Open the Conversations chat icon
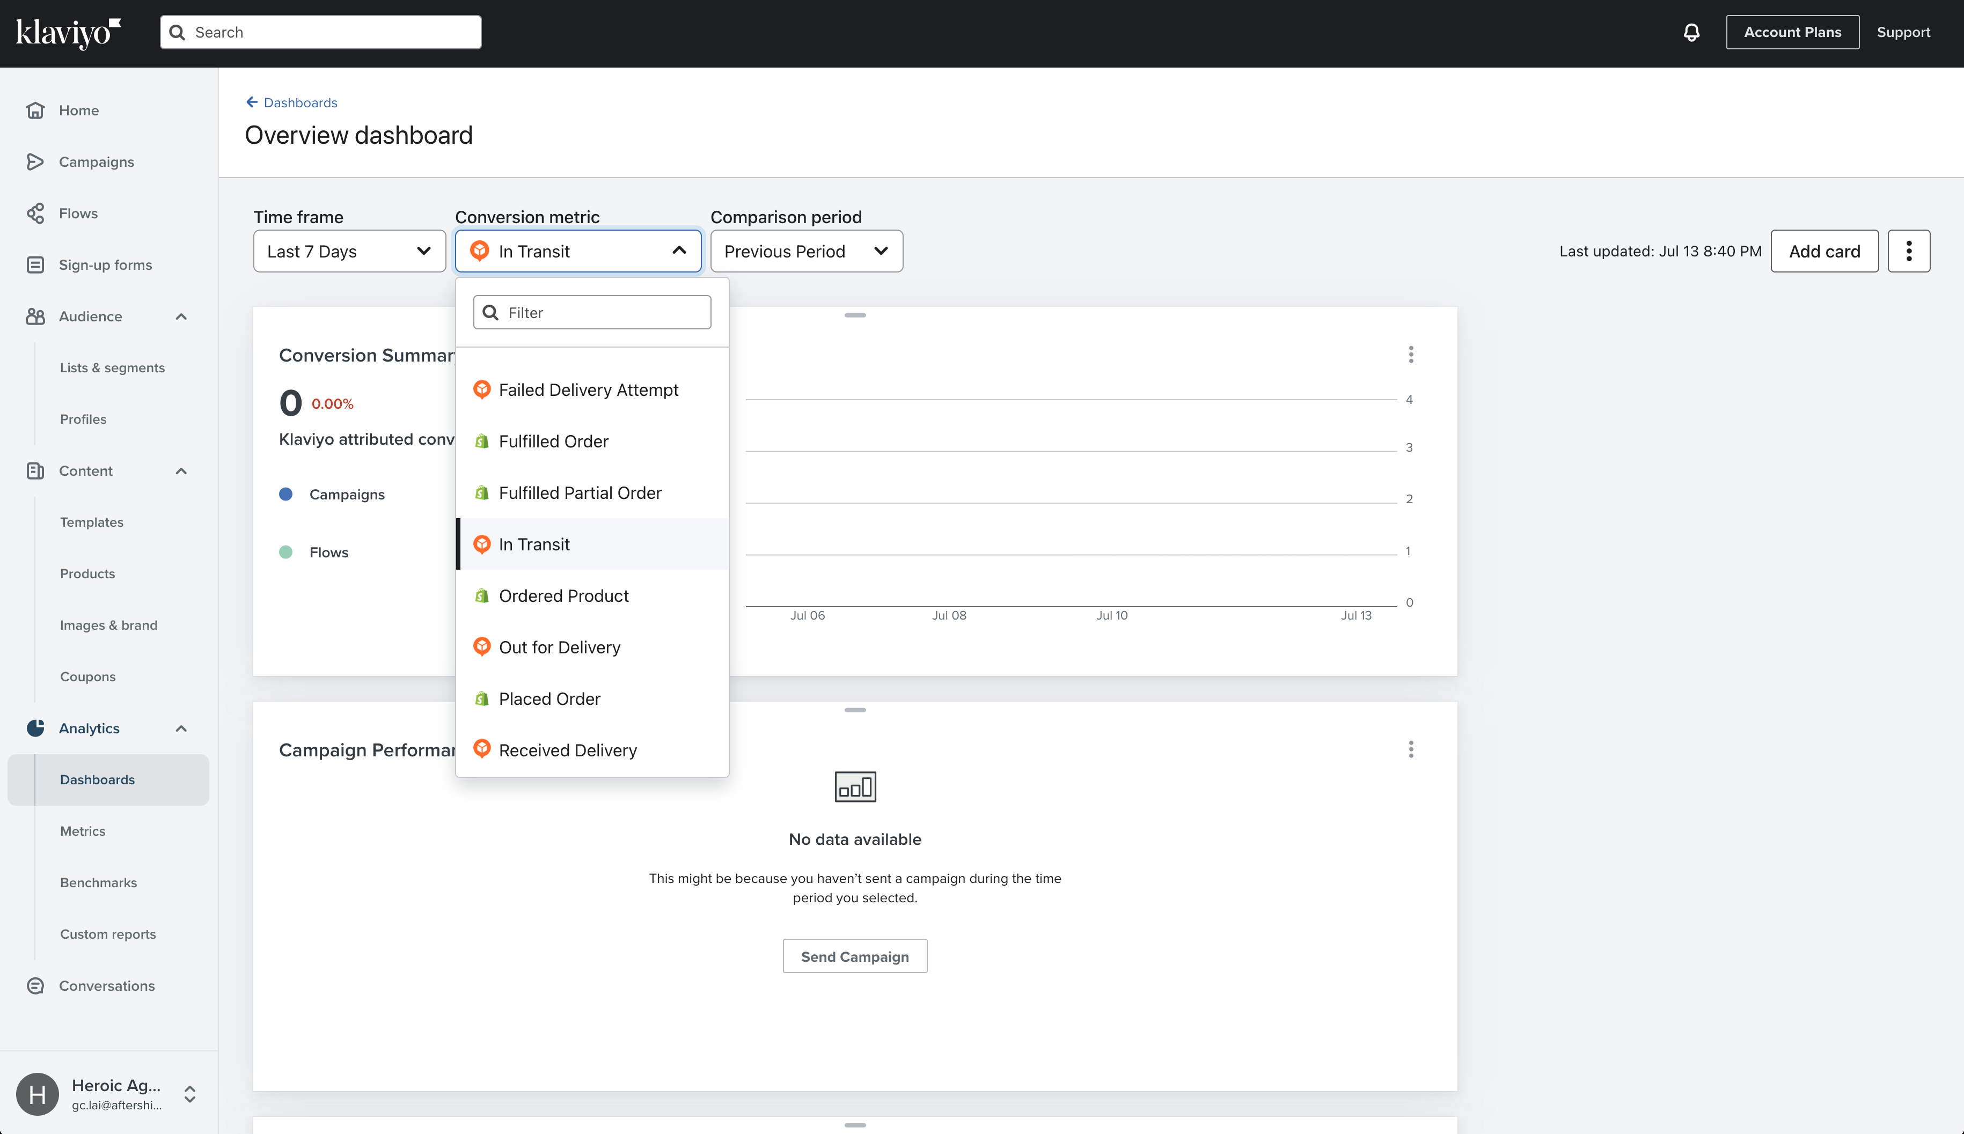The width and height of the screenshot is (1964, 1134). pos(36,985)
